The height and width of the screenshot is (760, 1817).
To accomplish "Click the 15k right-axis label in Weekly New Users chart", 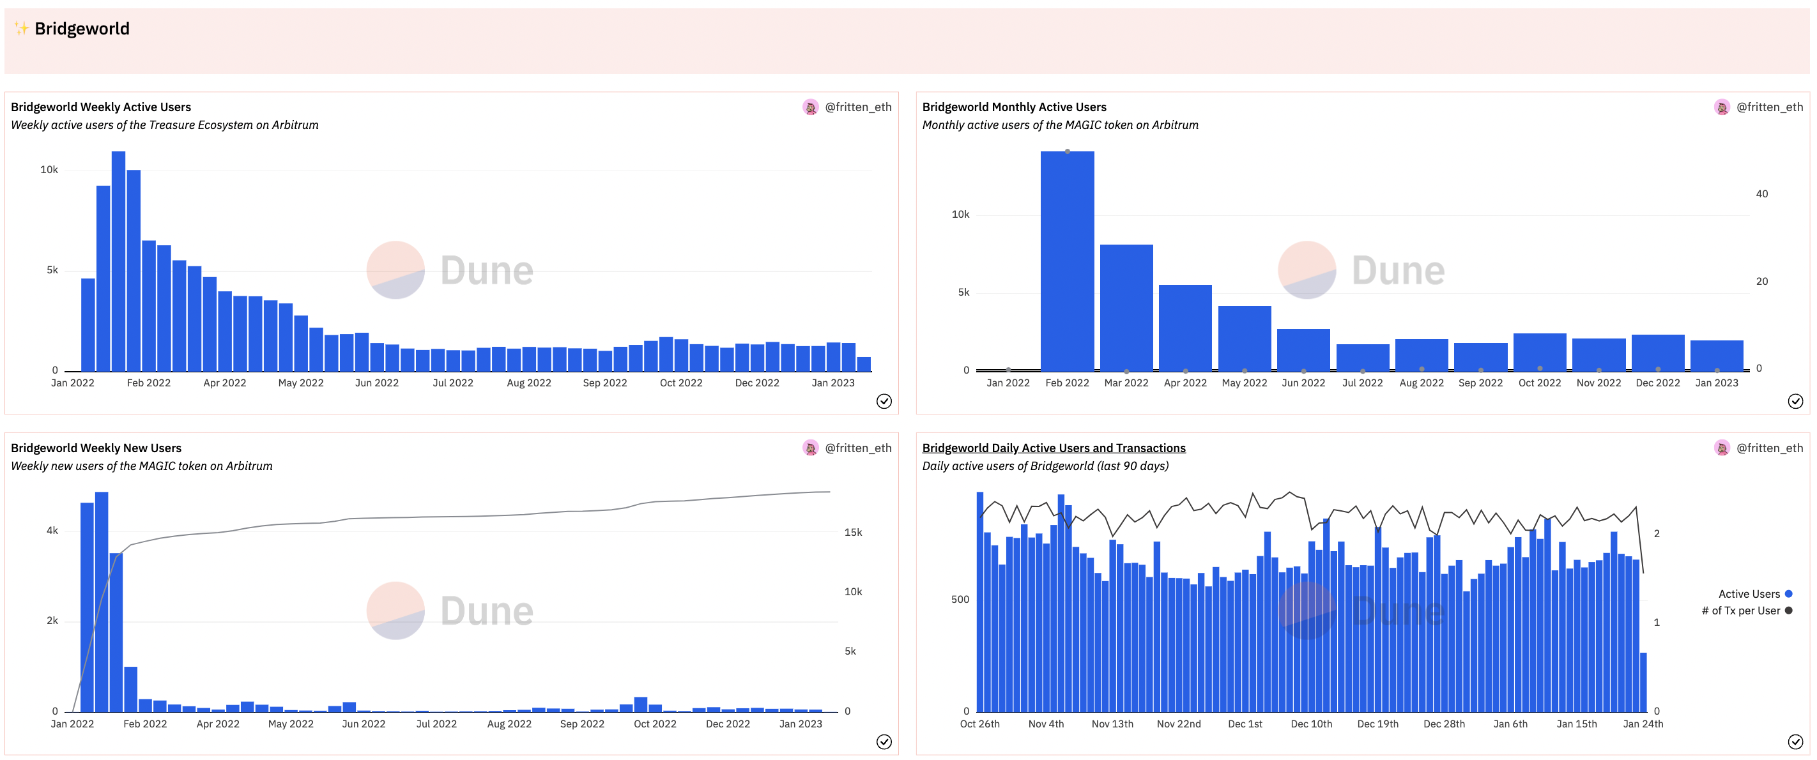I will (854, 533).
